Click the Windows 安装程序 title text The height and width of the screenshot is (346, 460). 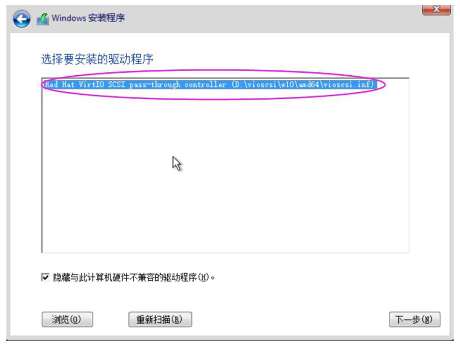(88, 18)
